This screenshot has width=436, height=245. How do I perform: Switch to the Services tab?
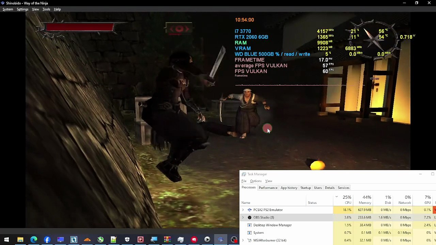pos(343,188)
